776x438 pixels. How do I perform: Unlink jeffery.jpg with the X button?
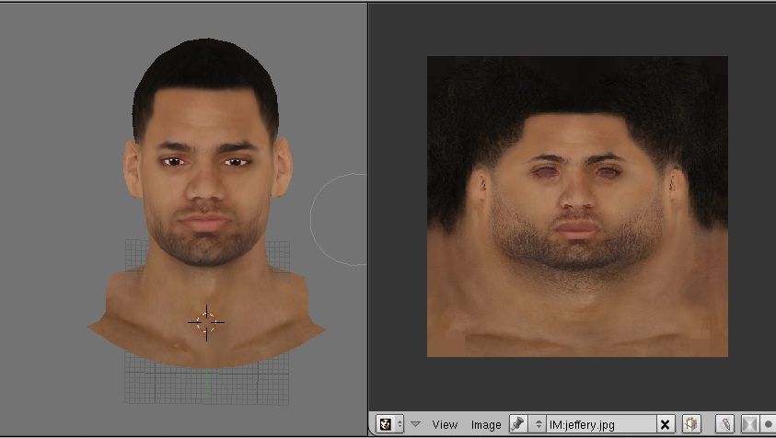[666, 424]
